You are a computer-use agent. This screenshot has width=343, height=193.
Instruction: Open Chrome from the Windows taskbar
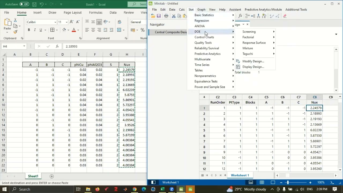coord(135,189)
